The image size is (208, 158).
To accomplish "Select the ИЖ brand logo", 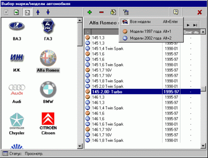I will pos(17,58).
